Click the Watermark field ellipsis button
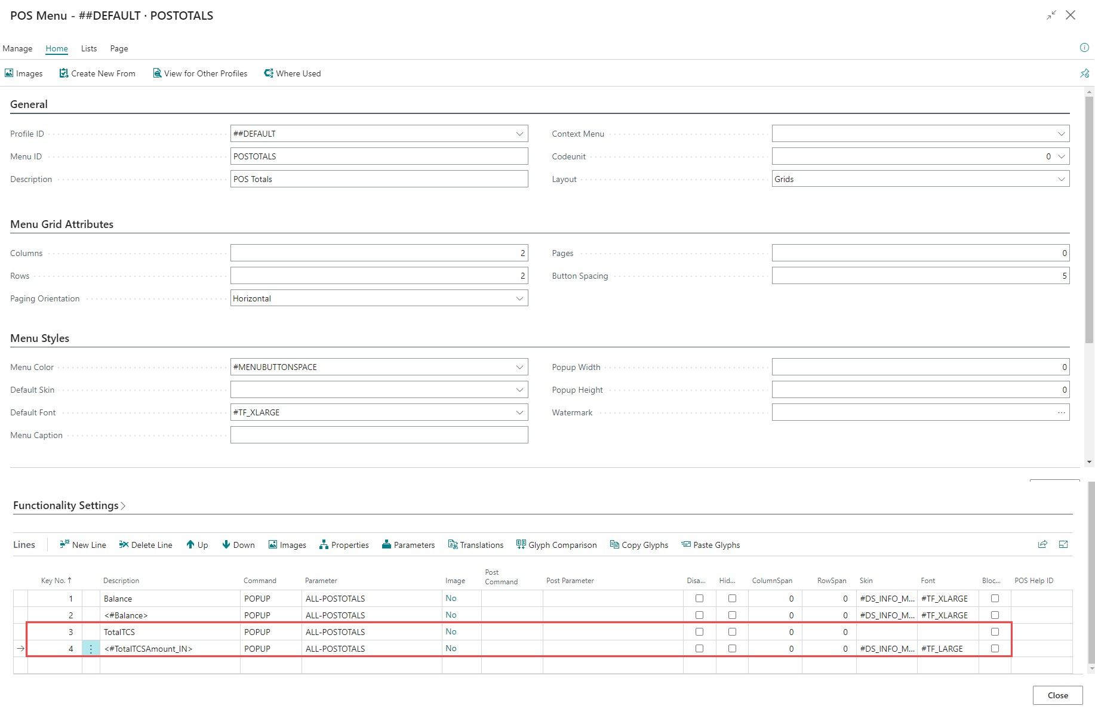1095x712 pixels. pos(1061,412)
